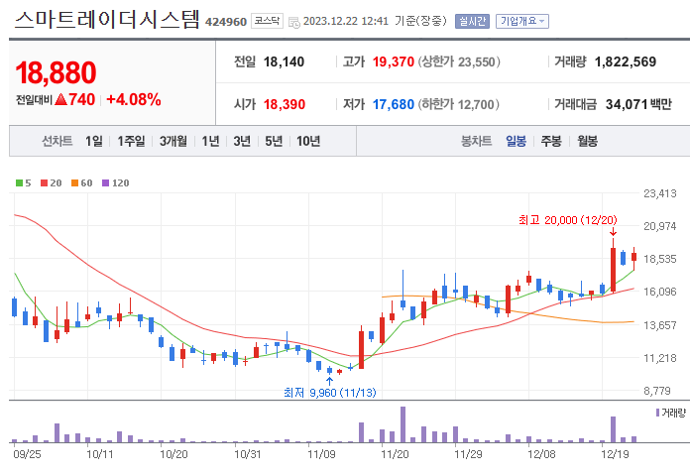Click the 23,413 price axis label
690x476 pixels.
tap(660, 193)
